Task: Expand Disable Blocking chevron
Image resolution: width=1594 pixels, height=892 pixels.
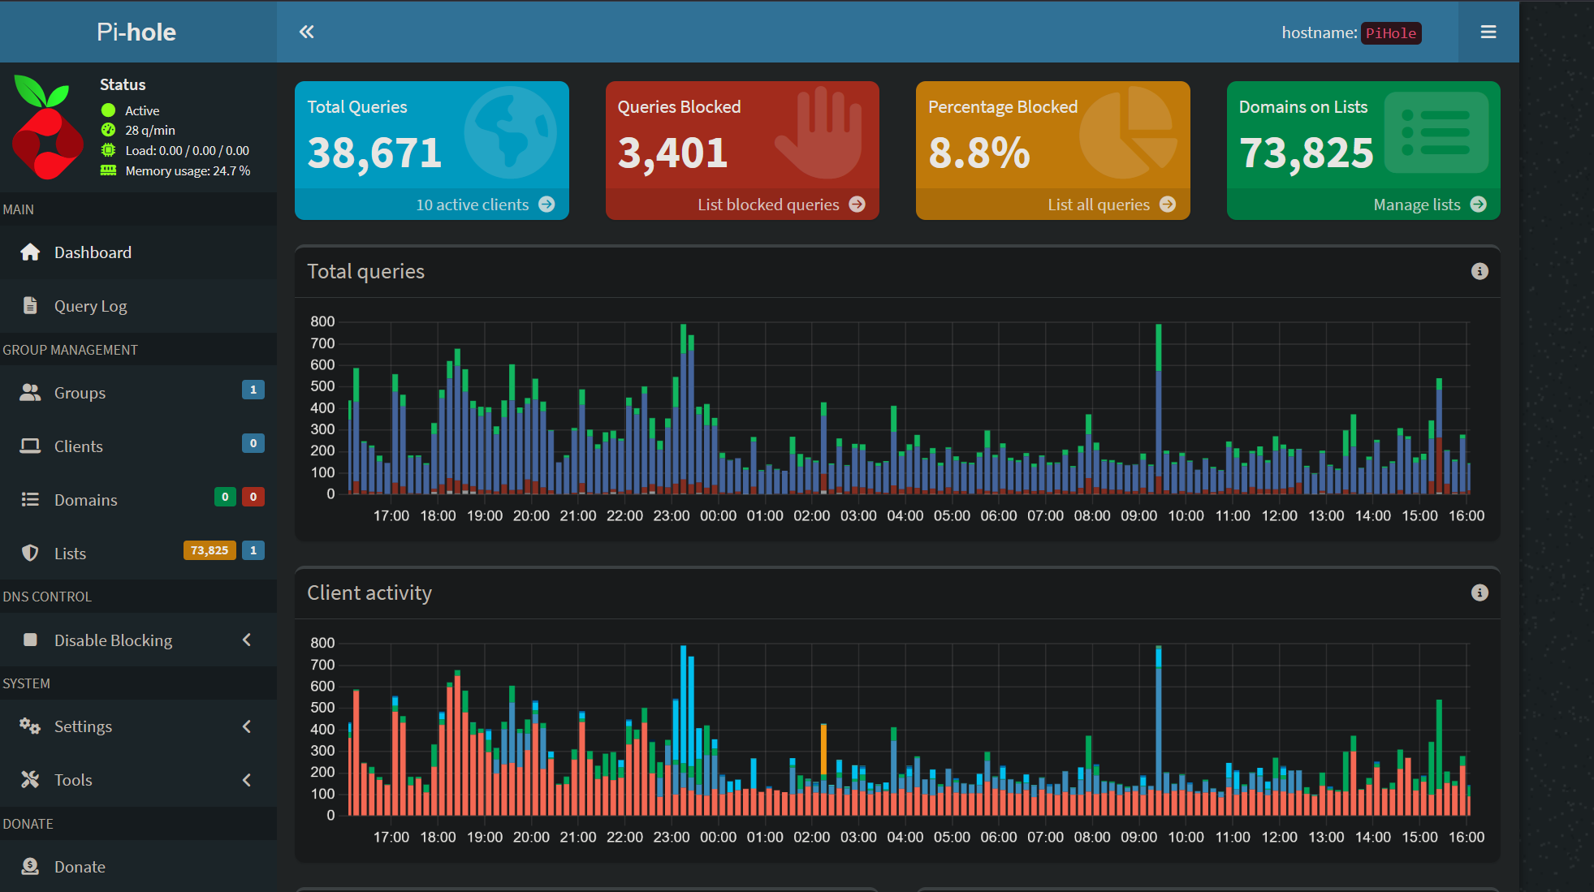Action: tap(247, 640)
